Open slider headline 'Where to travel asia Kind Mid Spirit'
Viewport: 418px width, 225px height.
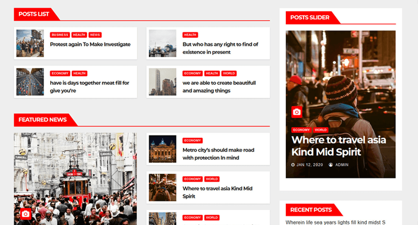coord(339,146)
